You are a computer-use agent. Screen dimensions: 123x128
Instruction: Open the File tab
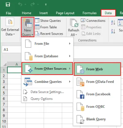9,13
